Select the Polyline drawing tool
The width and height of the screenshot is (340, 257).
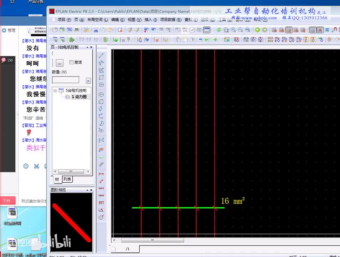101,63
